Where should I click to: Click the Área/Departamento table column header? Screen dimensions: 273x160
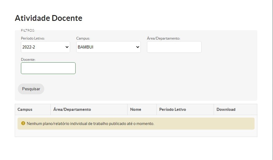click(x=72, y=109)
